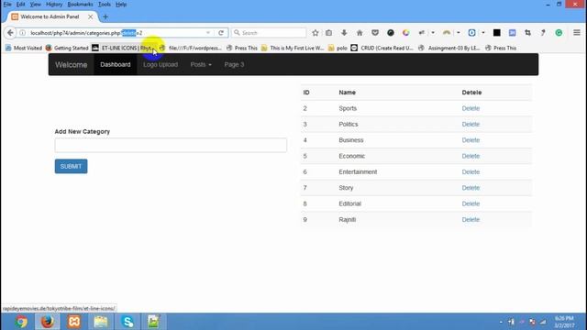Open the Pocket icon in toolbar

click(x=375, y=33)
